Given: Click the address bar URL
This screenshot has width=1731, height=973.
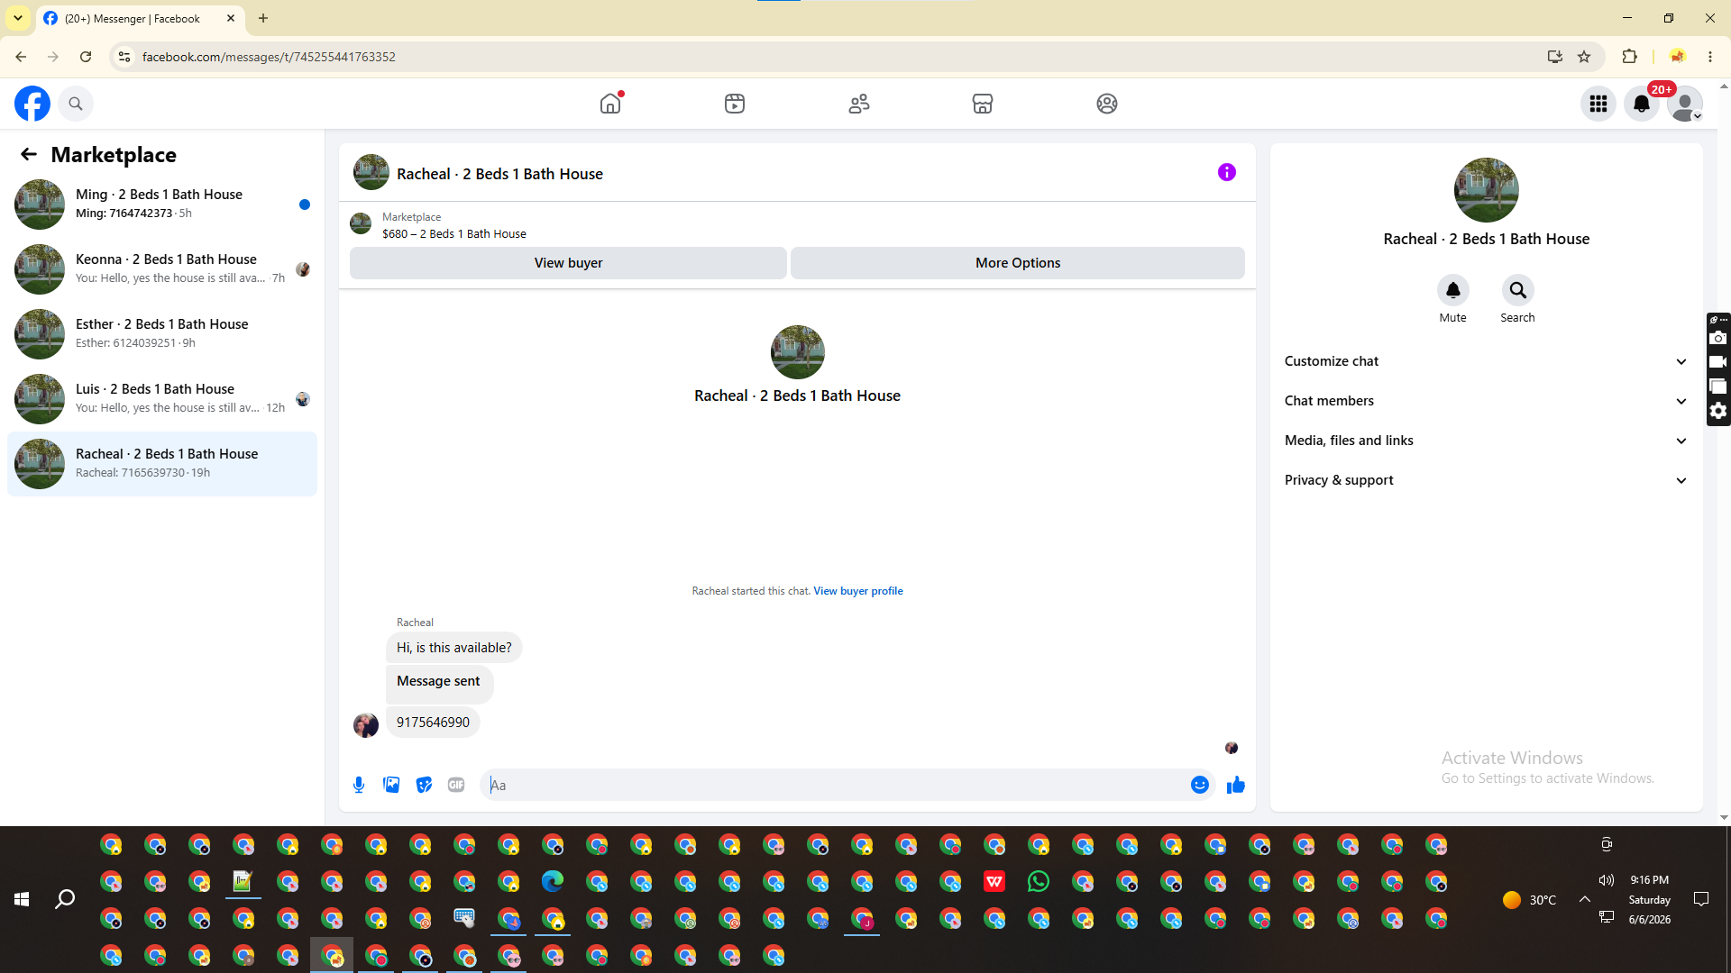Looking at the screenshot, I should click(x=269, y=57).
